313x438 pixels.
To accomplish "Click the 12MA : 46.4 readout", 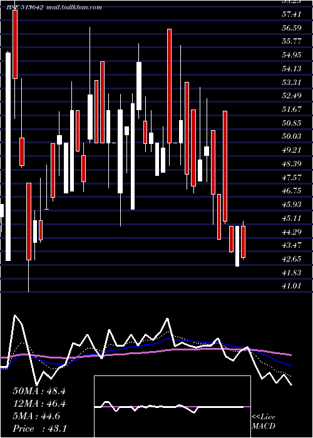I will click(x=39, y=404).
